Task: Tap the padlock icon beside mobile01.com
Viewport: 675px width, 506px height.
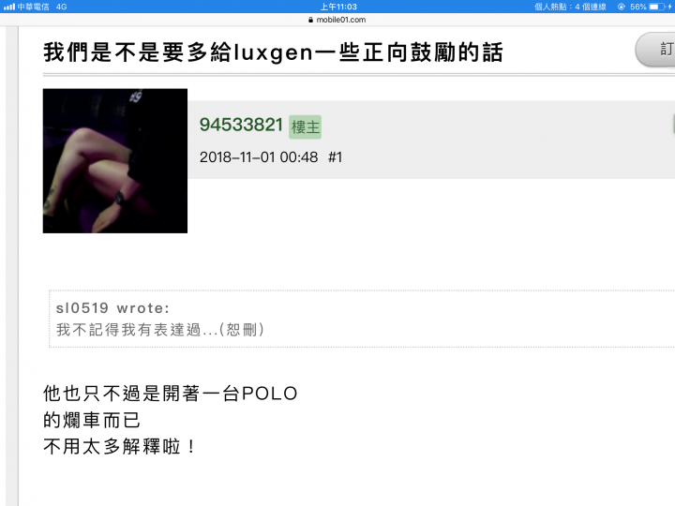Action: click(311, 20)
